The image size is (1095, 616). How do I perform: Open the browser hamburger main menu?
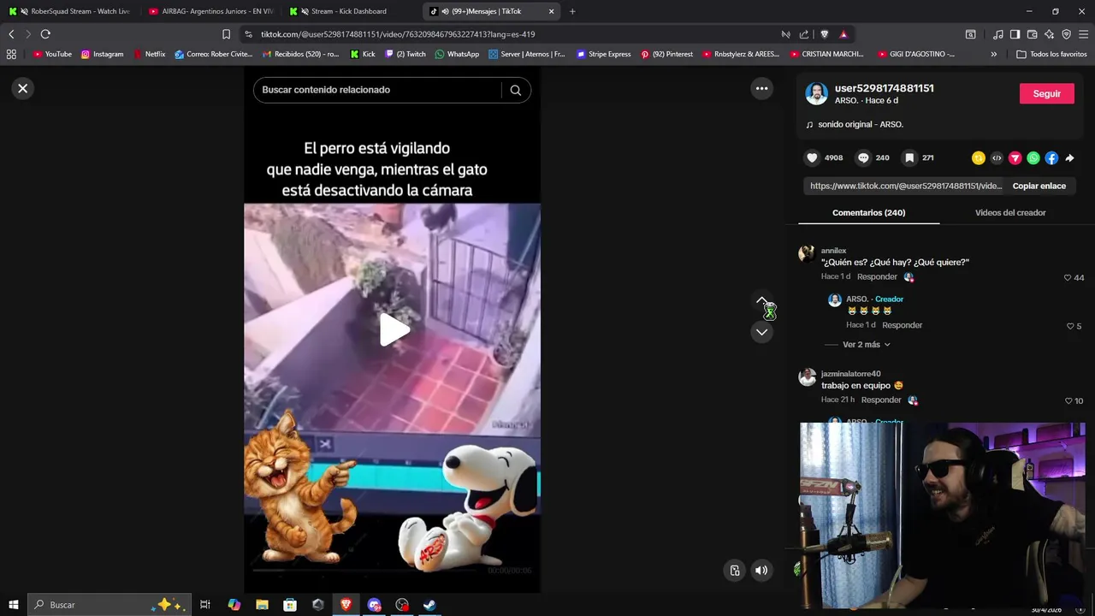(x=1084, y=34)
